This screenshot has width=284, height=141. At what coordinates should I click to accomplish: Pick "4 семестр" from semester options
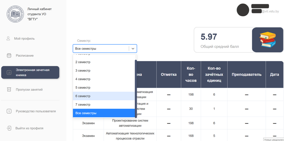[x=83, y=79]
